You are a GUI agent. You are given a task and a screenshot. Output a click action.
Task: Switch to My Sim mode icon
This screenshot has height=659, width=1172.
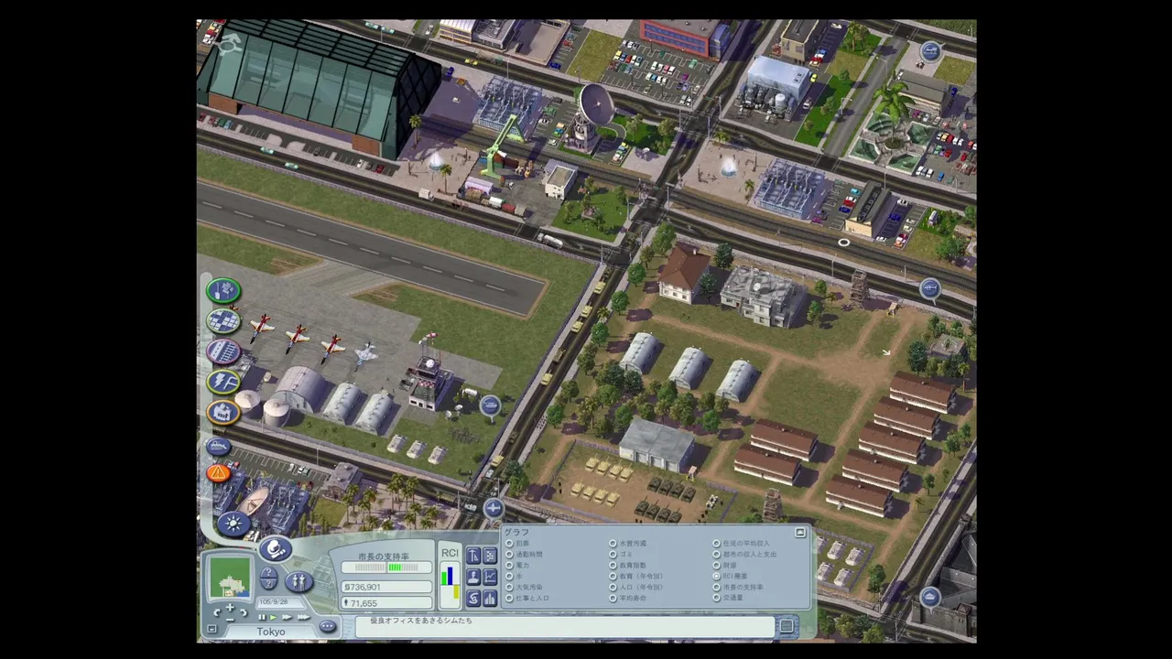(x=298, y=581)
